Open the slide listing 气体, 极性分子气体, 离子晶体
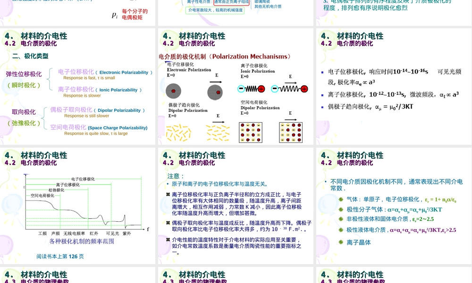The width and height of the screenshot is (472, 283). point(394,206)
